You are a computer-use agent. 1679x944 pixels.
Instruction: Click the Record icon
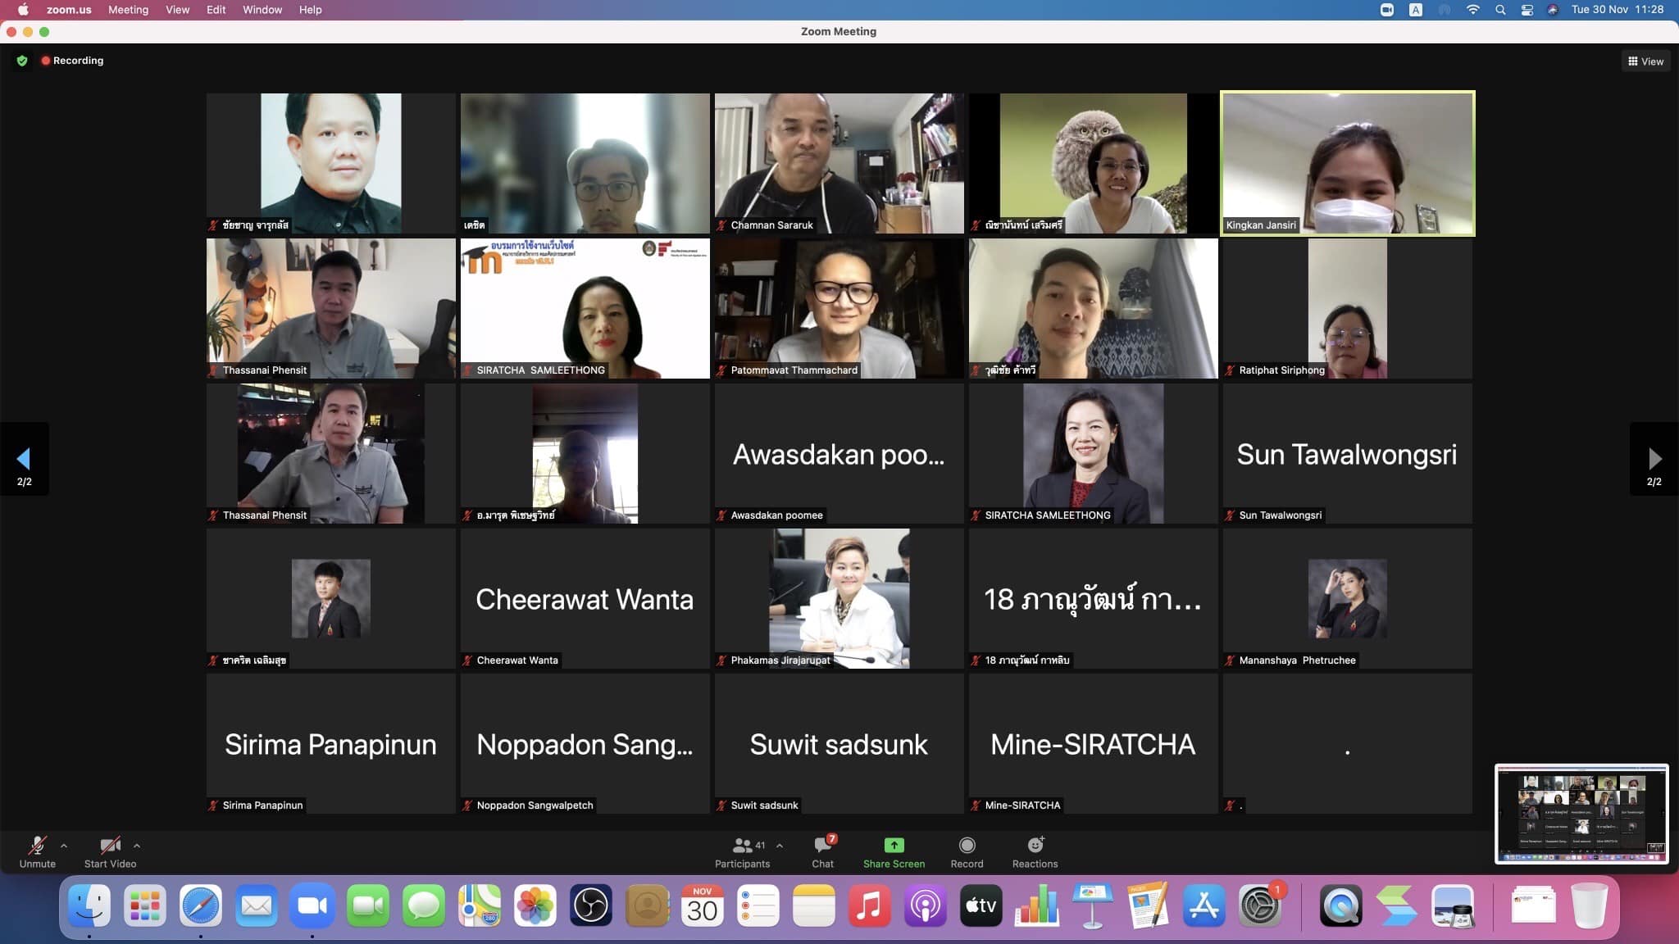[967, 846]
